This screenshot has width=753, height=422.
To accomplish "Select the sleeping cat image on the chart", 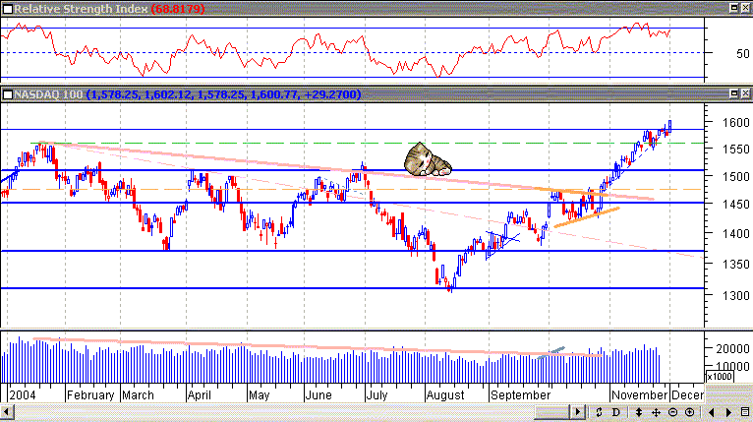I will pos(428,159).
